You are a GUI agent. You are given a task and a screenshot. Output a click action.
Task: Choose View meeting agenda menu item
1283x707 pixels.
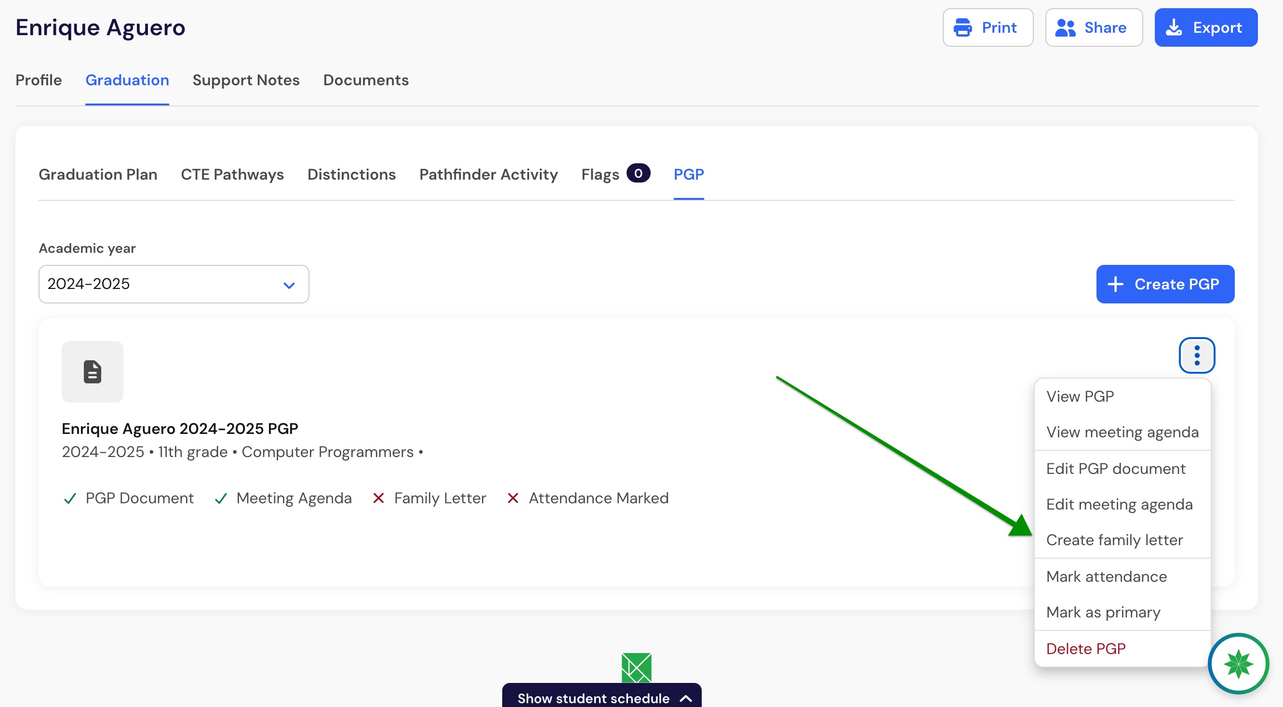pyautogui.click(x=1122, y=432)
